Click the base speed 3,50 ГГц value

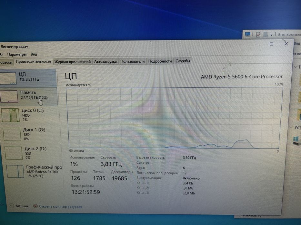[189, 158]
